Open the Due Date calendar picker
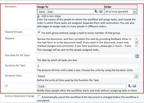The height and width of the screenshot is (103, 144). click(137, 56)
